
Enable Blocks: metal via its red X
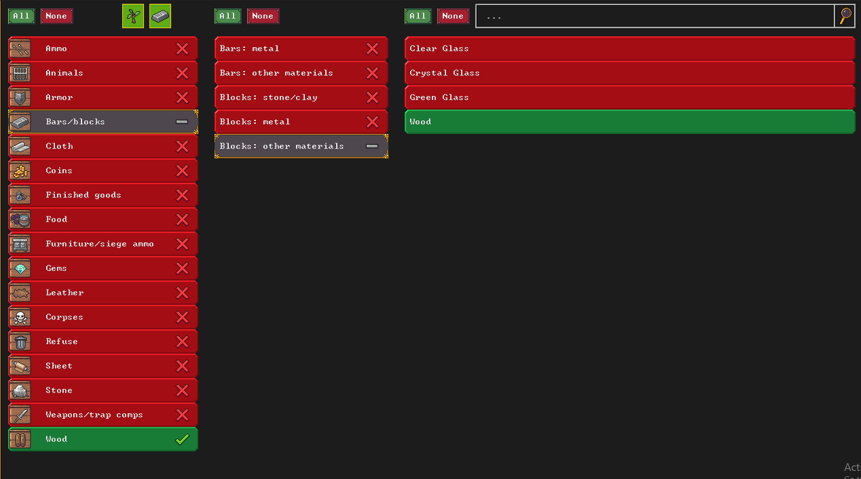[373, 122]
